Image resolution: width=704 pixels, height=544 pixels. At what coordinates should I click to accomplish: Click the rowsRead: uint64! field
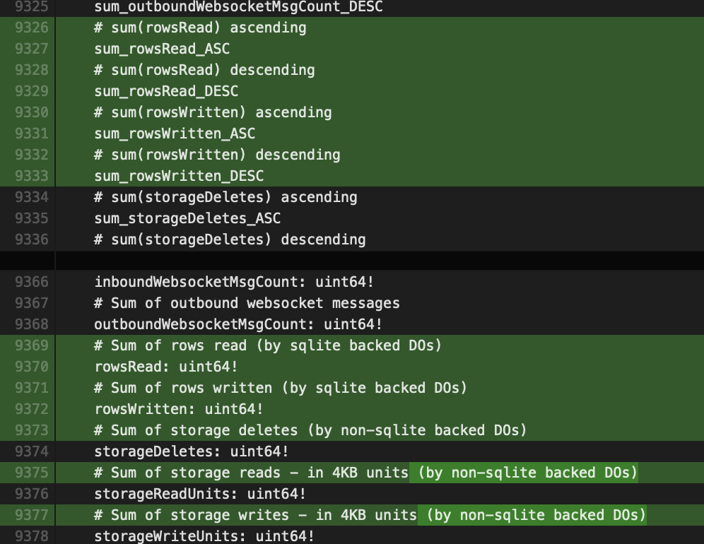(x=166, y=367)
